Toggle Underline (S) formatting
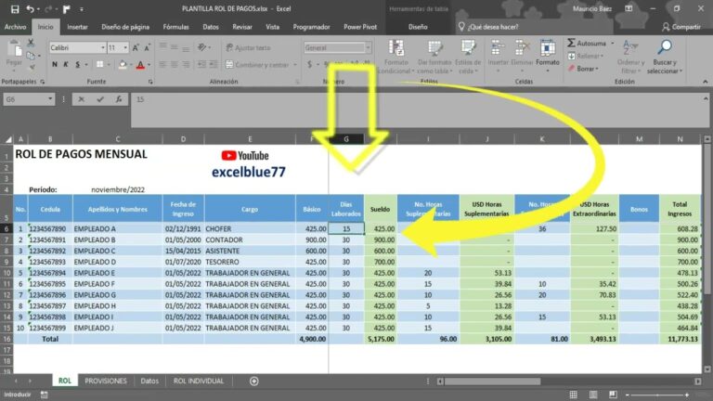Screen dimensions: 713x401 coord(77,65)
